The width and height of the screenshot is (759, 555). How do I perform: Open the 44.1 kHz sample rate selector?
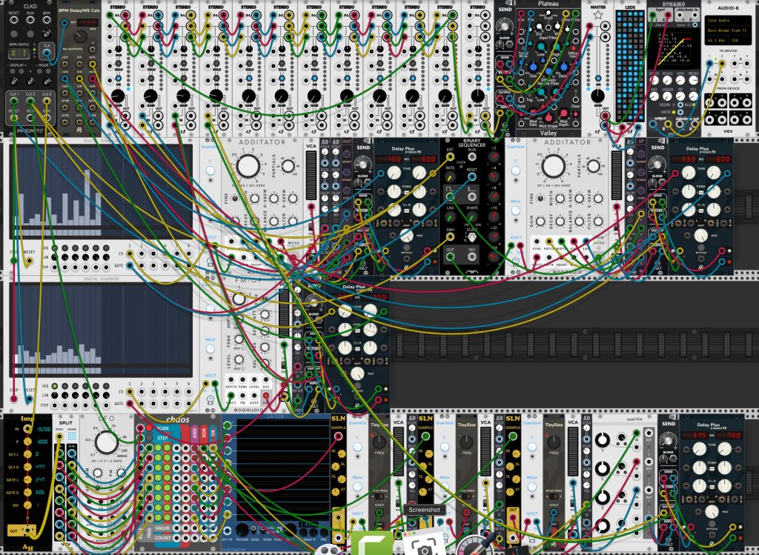716,40
